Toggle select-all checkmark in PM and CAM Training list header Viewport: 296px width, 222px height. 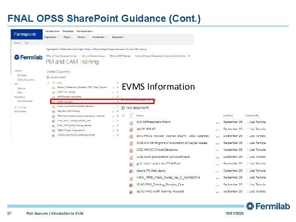click(x=49, y=83)
